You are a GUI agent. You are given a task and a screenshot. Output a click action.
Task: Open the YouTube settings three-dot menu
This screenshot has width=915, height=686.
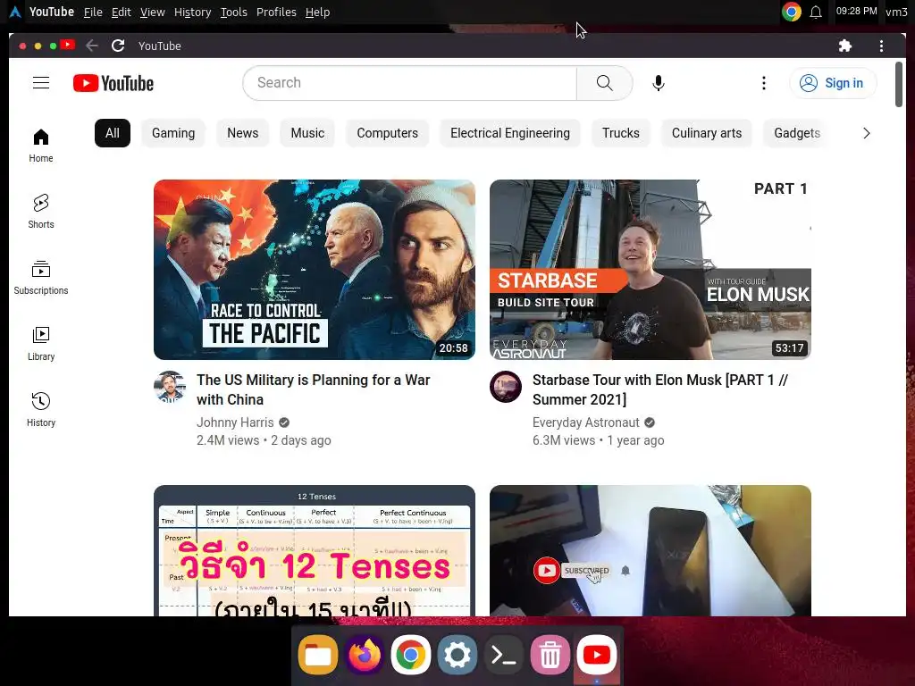tap(763, 83)
